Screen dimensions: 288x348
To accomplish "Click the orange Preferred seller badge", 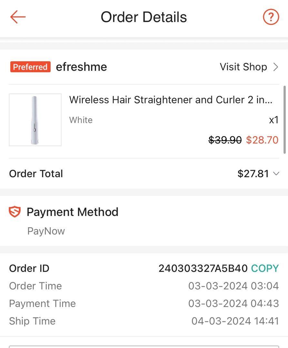I will click(30, 67).
